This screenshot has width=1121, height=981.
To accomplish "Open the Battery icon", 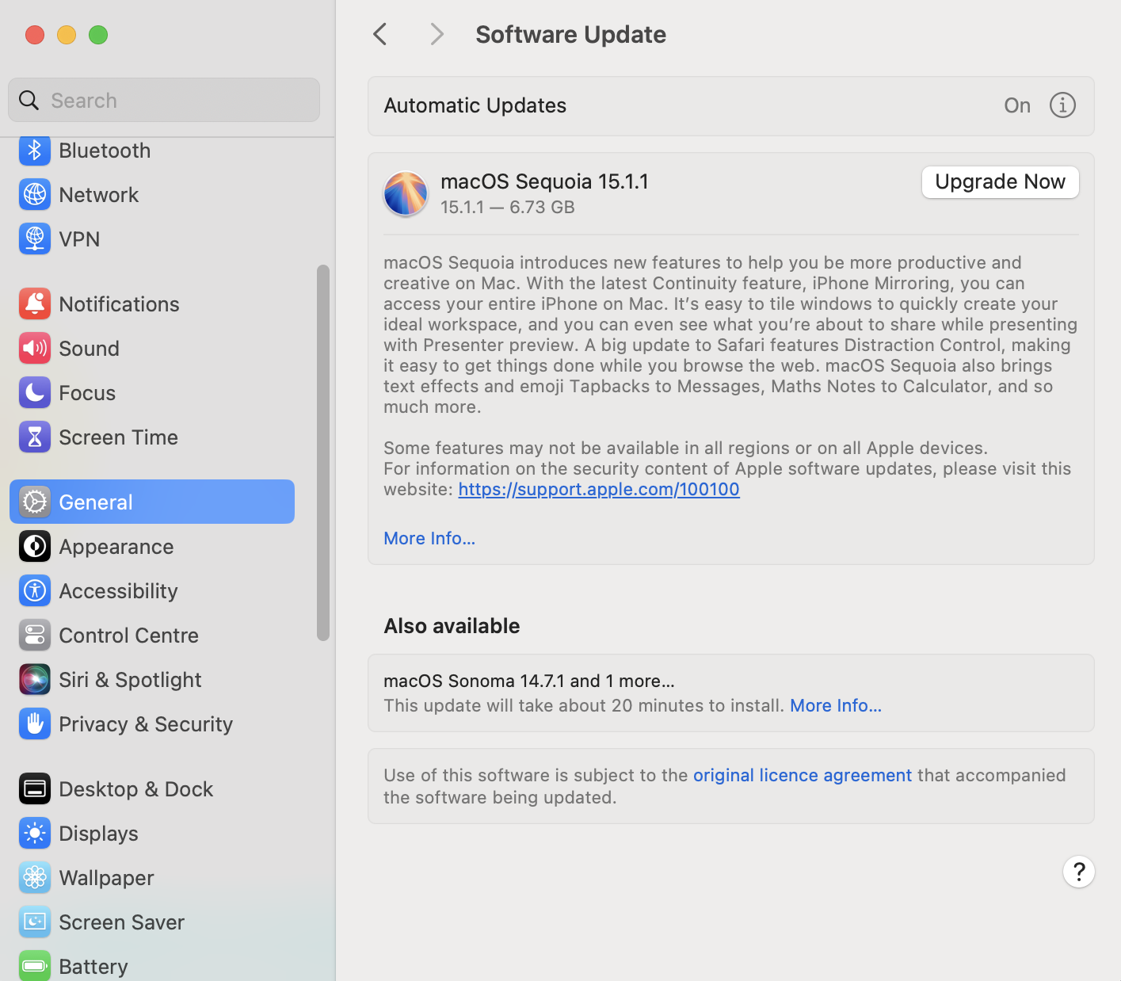I will pos(35,966).
